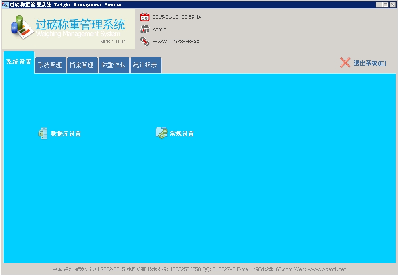Select the 系统设置 tab
The image size is (398, 275).
click(x=19, y=62)
